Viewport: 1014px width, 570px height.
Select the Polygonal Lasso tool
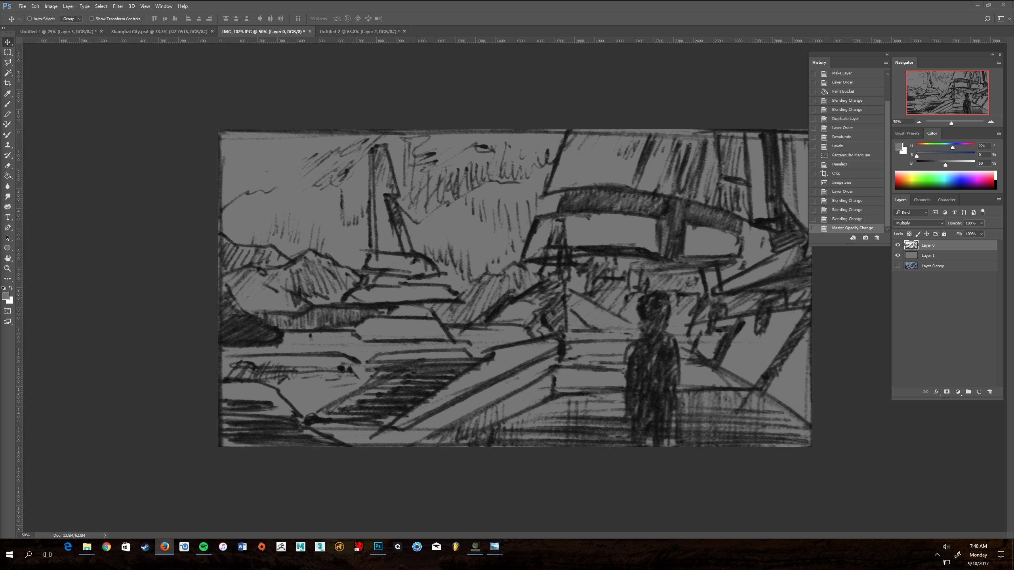8,63
